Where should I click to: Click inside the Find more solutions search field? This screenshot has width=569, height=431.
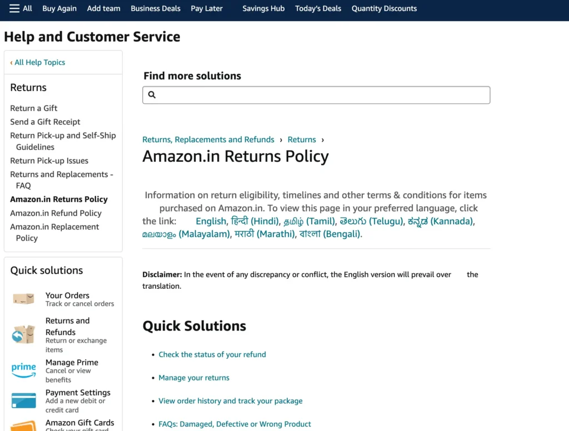tap(316, 94)
